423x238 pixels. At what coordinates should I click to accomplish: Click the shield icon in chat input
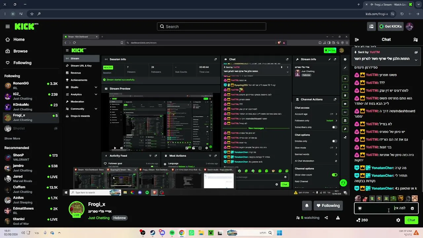point(360,208)
